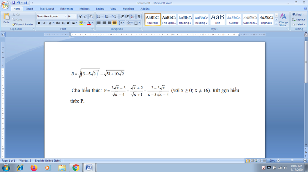Redo action in Quick Access toolbar

click(x=26, y=3)
